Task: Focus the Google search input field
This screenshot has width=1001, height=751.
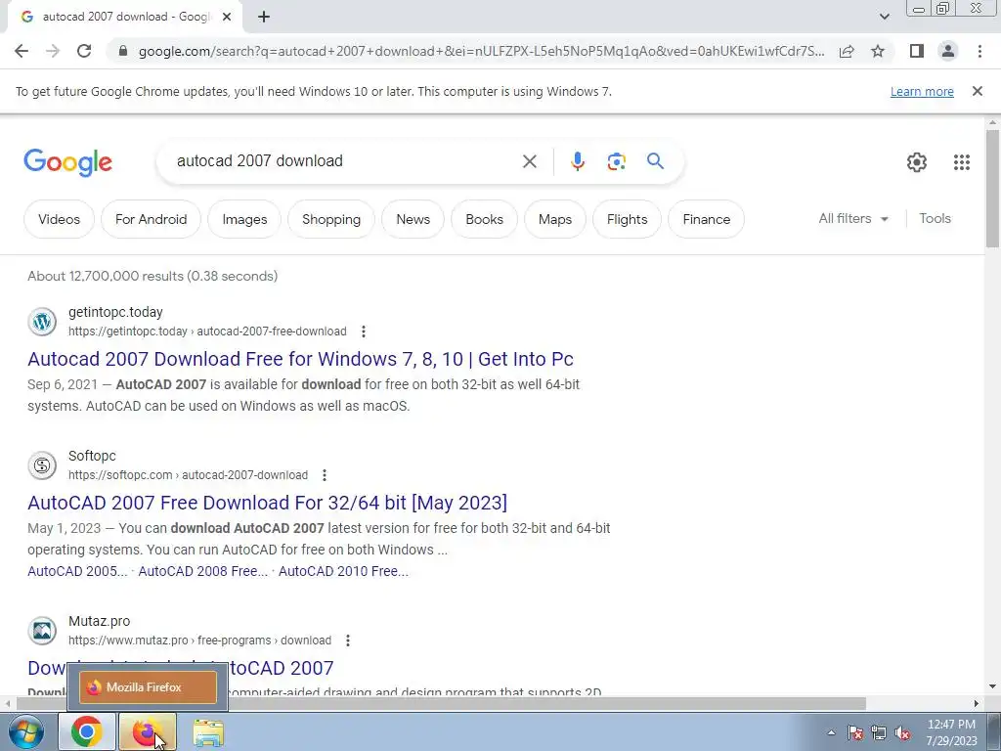Action: tap(345, 161)
